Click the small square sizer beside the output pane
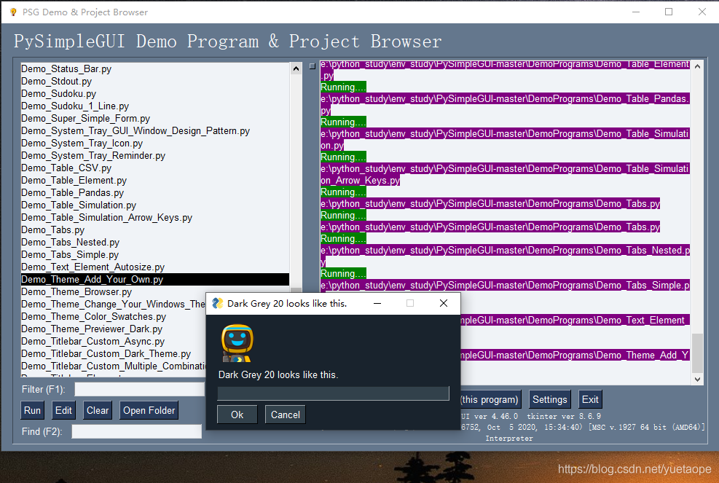This screenshot has height=483, width=719. point(313,66)
